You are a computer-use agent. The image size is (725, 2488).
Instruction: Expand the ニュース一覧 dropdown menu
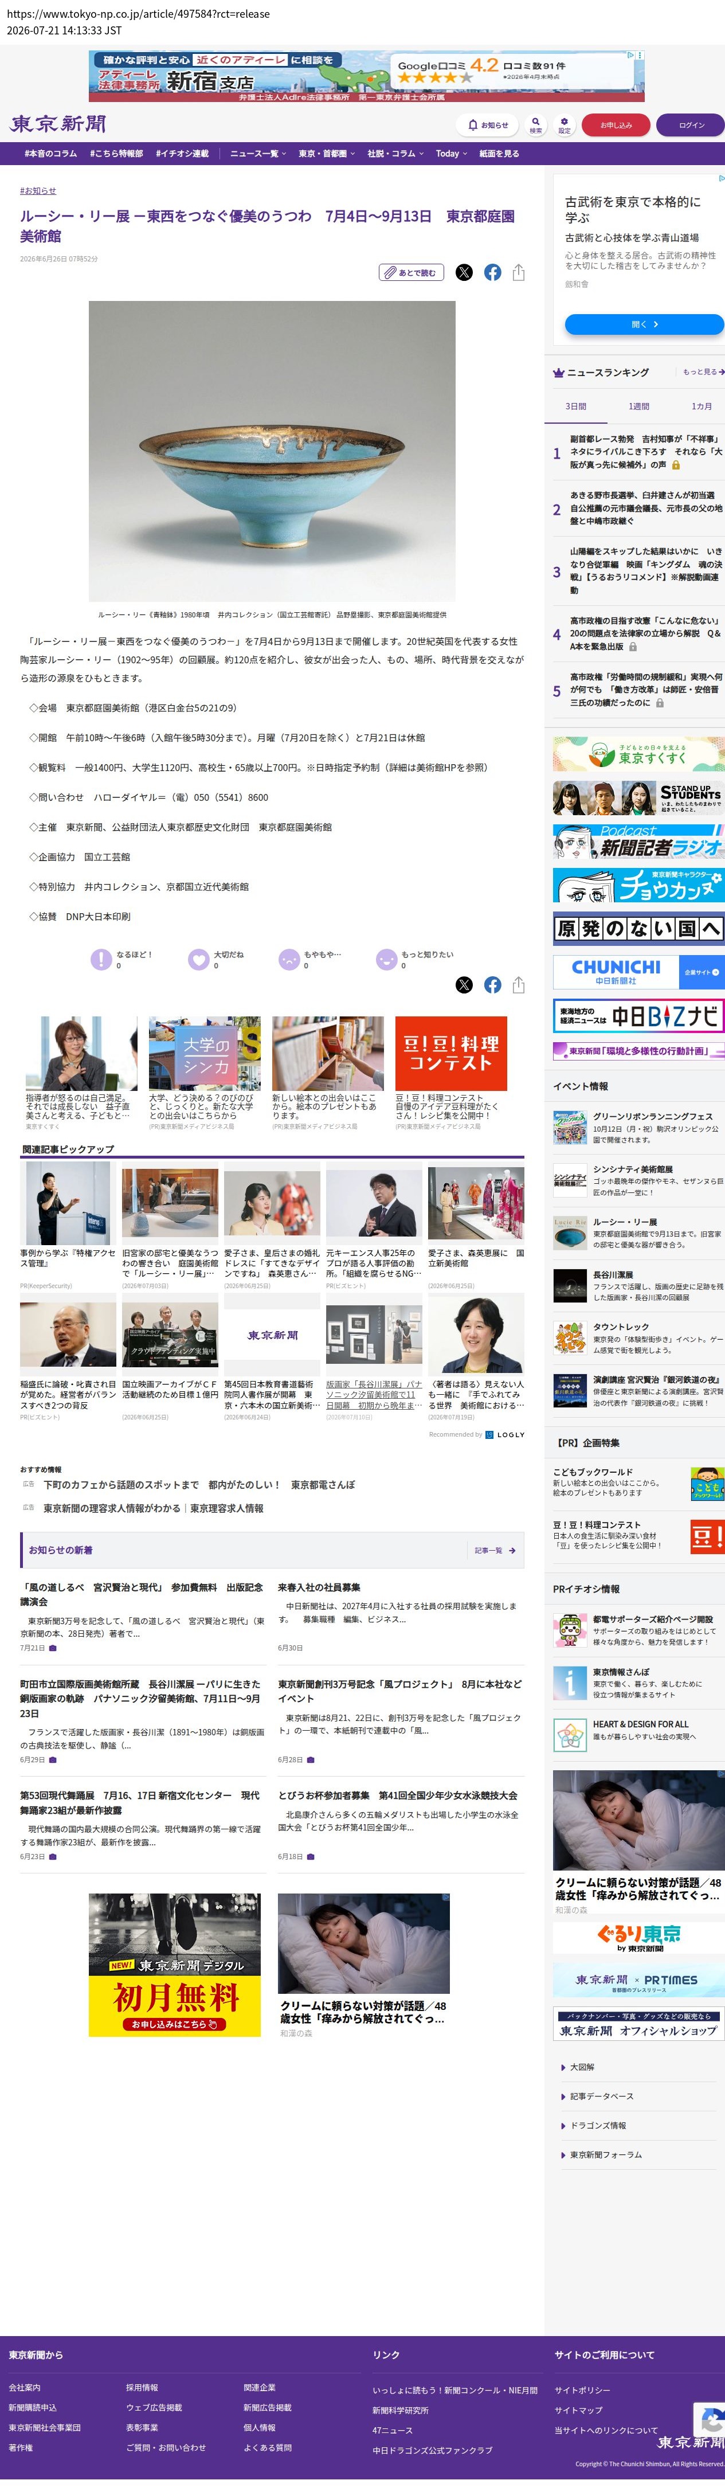[x=258, y=154]
